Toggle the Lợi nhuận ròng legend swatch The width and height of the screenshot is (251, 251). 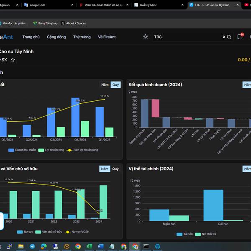(41, 150)
